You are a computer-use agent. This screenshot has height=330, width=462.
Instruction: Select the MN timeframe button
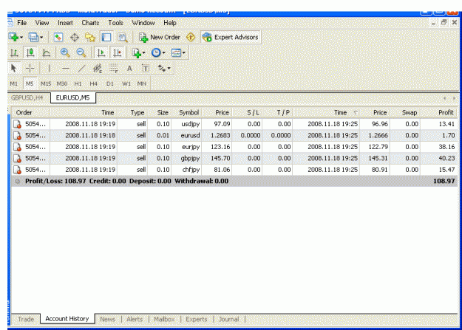(x=142, y=83)
